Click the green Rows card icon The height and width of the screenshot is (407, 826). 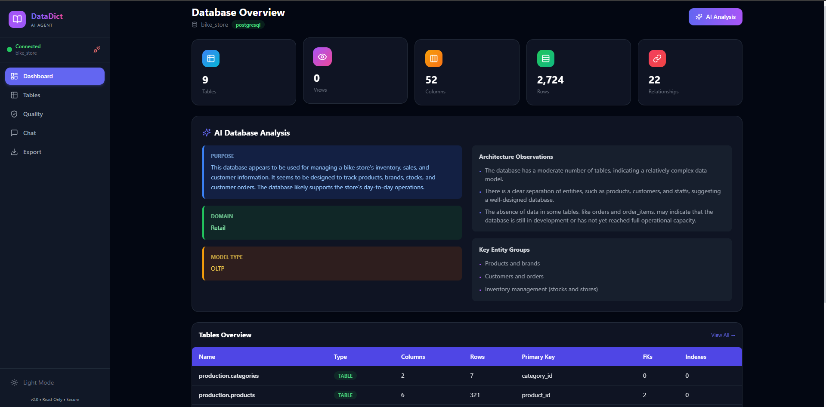[x=546, y=59]
